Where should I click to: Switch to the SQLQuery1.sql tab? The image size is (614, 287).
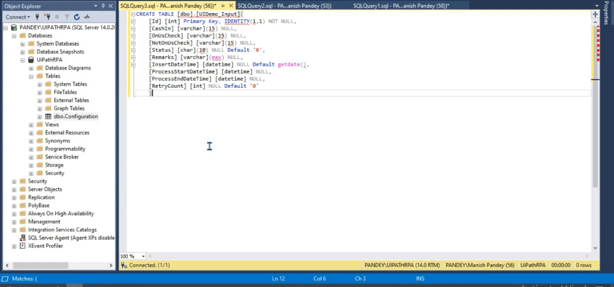click(x=401, y=6)
